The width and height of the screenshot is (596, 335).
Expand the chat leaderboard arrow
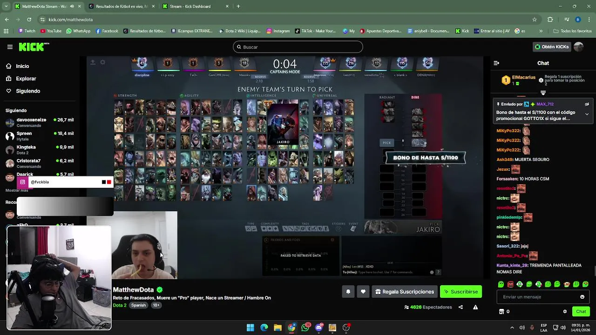[x=543, y=93]
